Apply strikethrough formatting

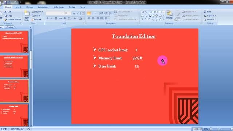tap(60, 19)
